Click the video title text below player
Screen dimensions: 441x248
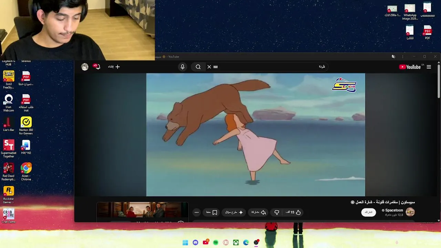pos(383,202)
